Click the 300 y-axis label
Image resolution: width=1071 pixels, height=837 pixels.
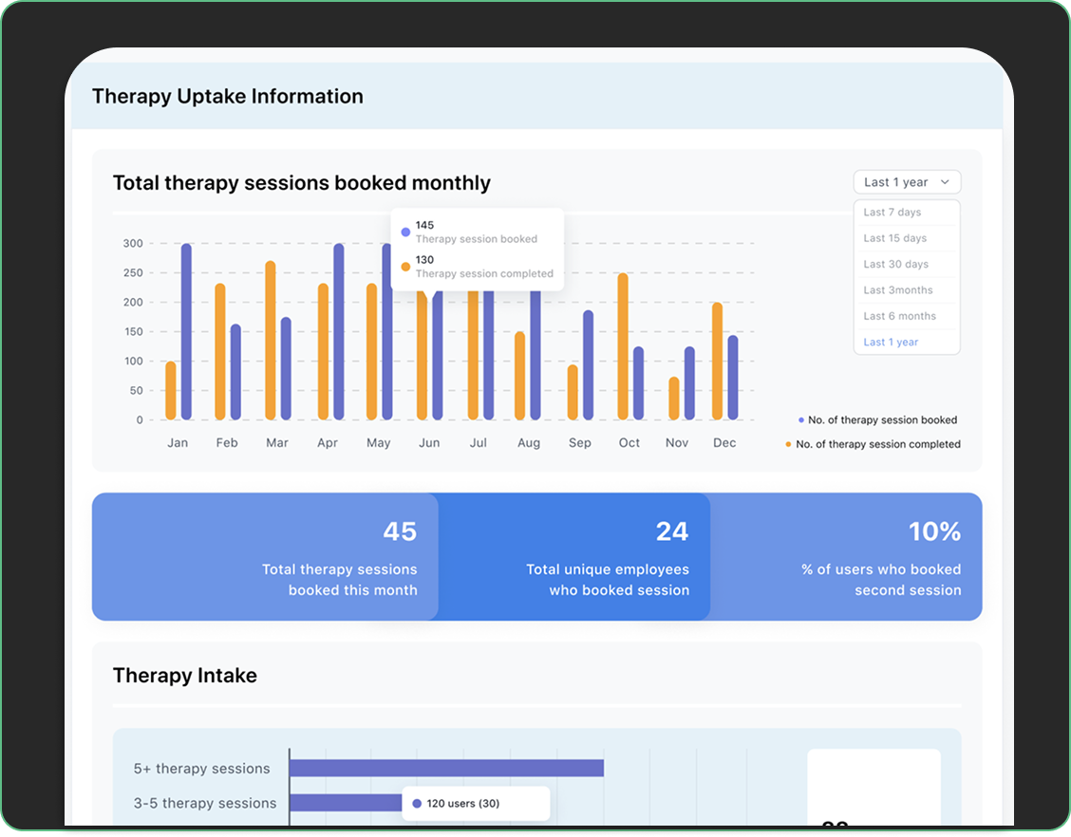click(133, 244)
